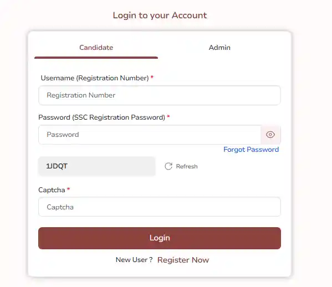The height and width of the screenshot is (287, 332).
Task: Click the Password (SSC Registration Password) label
Action: (101, 117)
